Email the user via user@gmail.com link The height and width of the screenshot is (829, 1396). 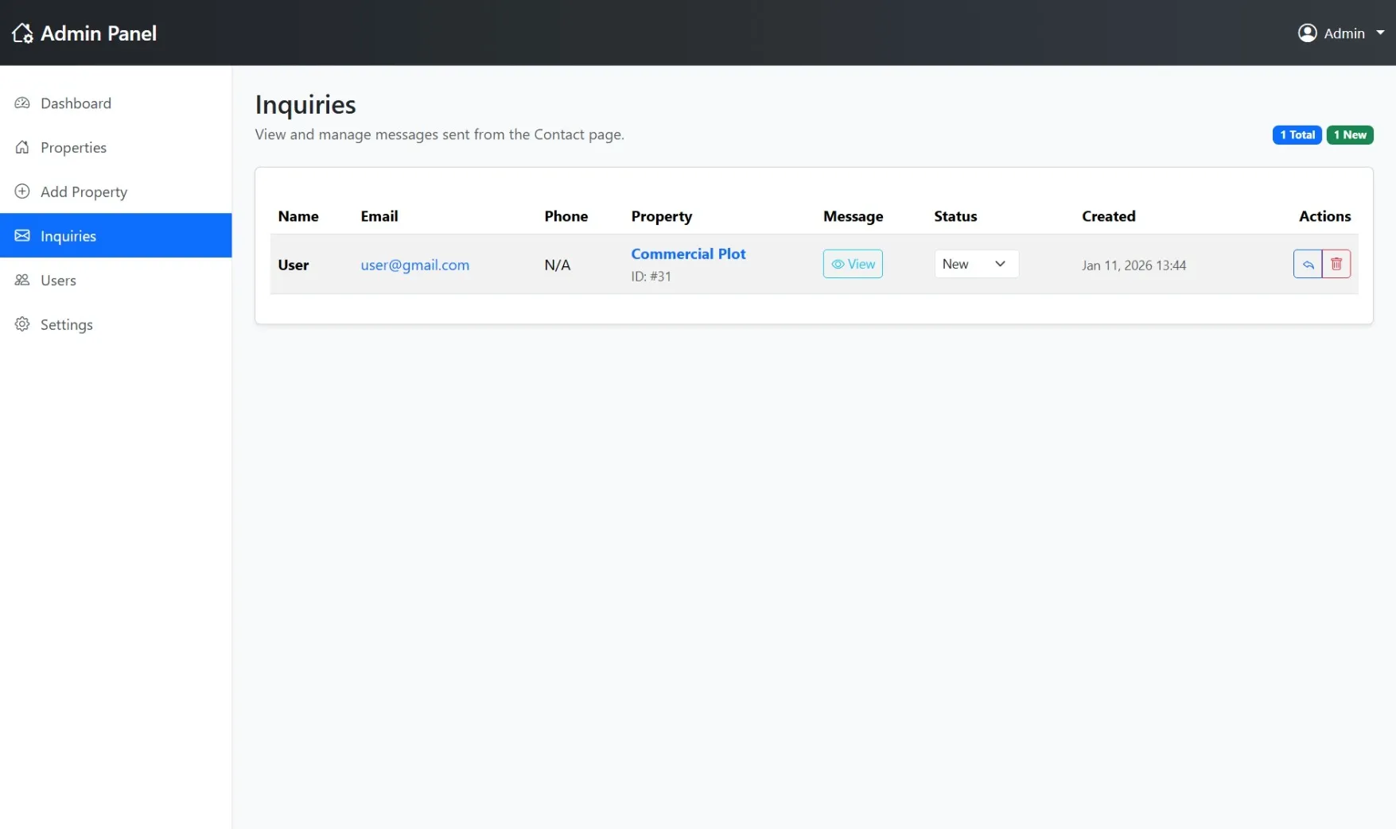point(414,265)
